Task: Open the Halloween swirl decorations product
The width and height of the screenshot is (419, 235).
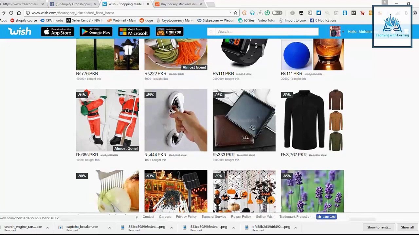Action: point(244,191)
